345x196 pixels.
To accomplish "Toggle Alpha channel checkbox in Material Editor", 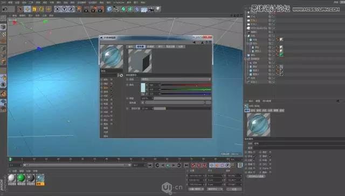I will pyautogui.click(x=112, y=116).
